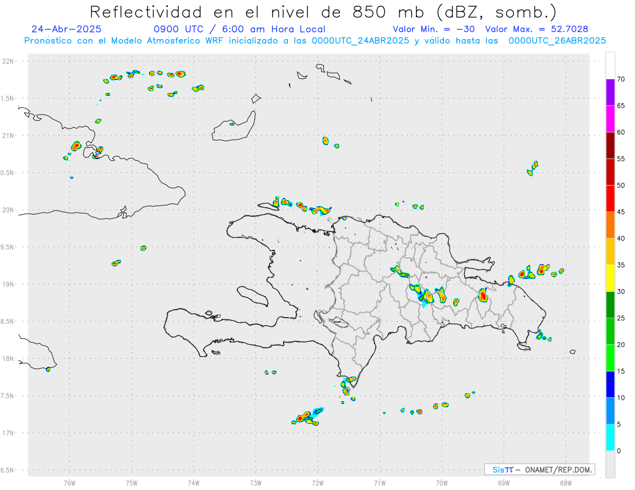The width and height of the screenshot is (635, 490).
Task: Click the 'SisTT - ONAMET/REP.DOM.' credit box
Action: click(x=539, y=469)
